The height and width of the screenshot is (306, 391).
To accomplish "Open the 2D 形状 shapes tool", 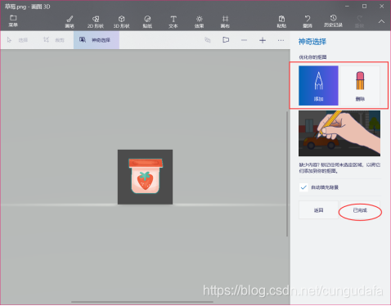I will [x=96, y=22].
